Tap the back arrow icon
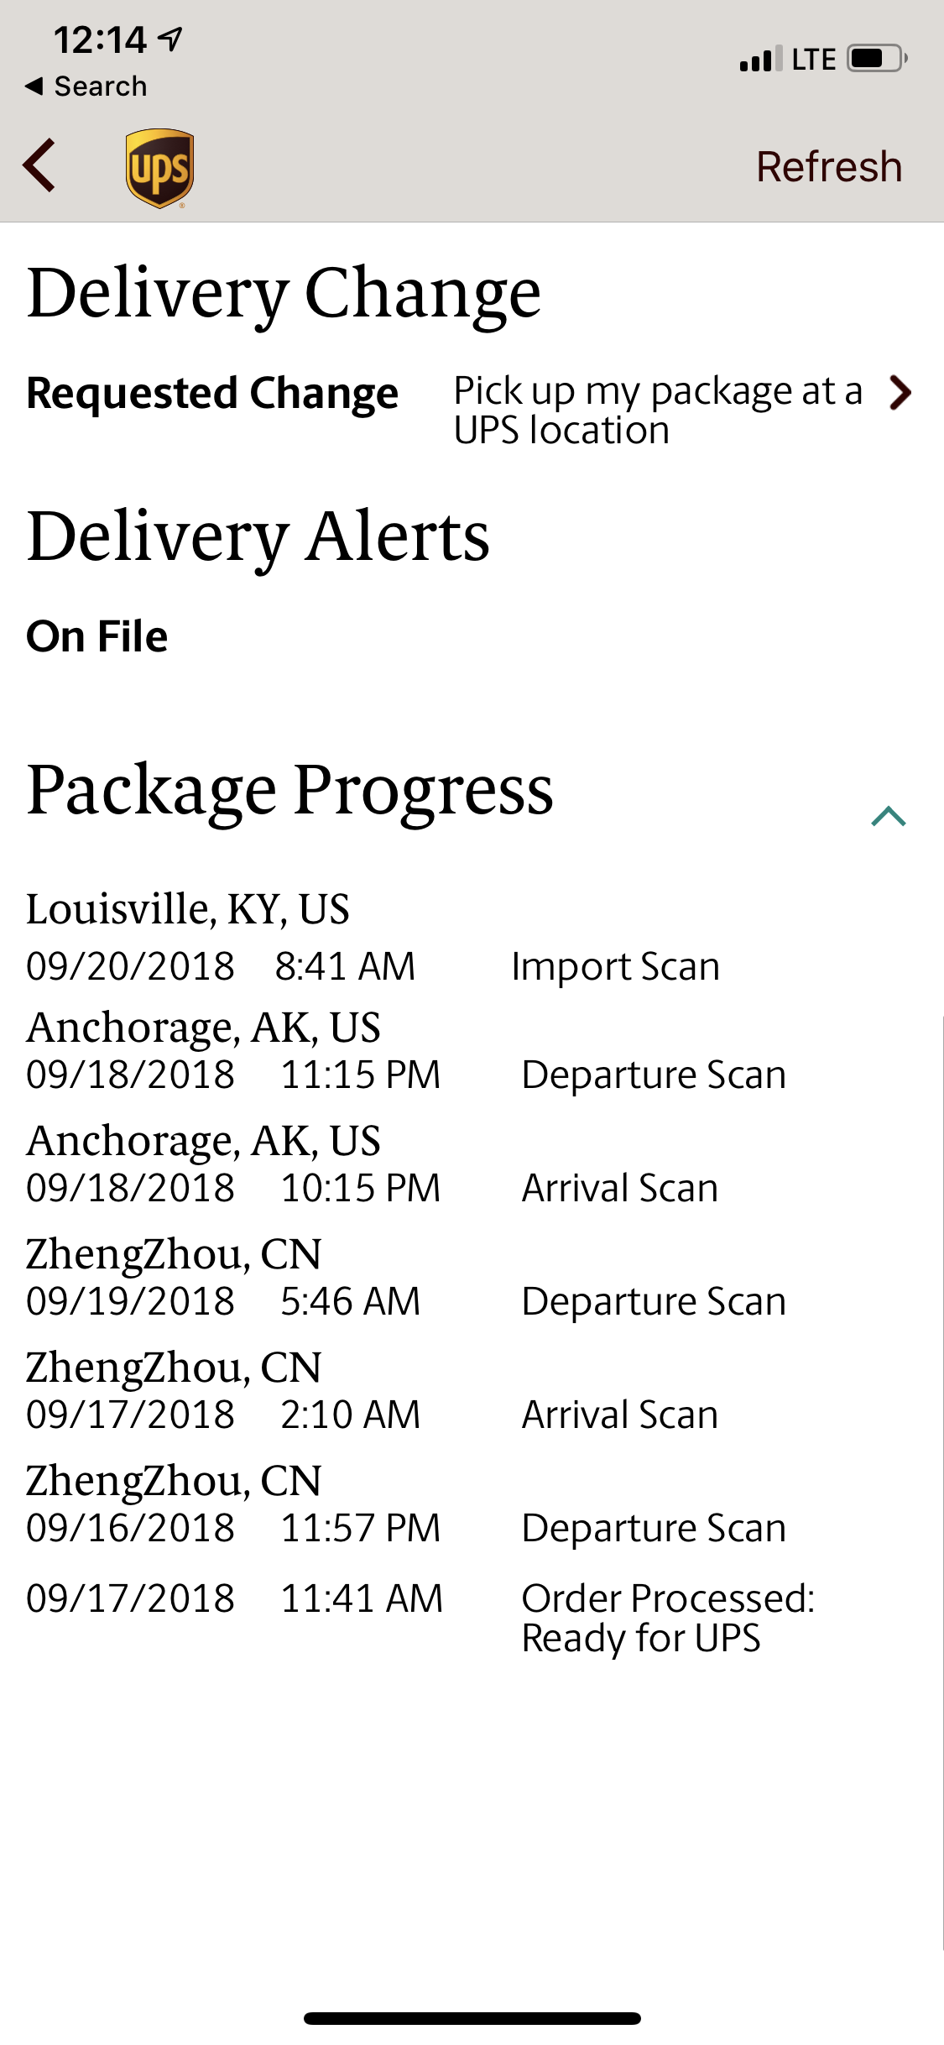Screen dimensions: 944x2045 39,165
